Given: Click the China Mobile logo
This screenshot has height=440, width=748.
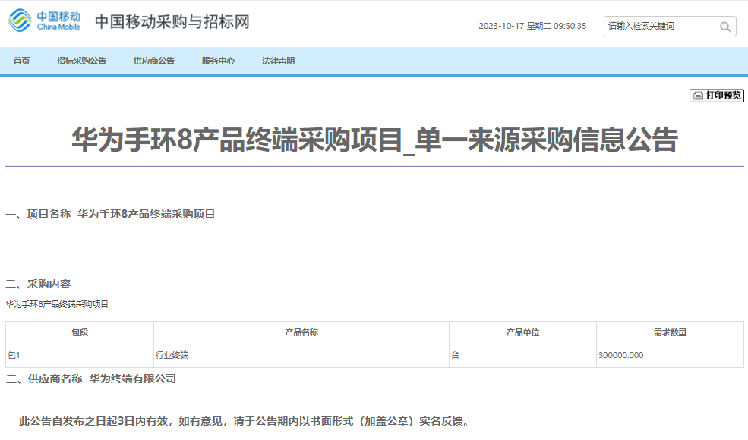Looking at the screenshot, I should pyautogui.click(x=44, y=20).
